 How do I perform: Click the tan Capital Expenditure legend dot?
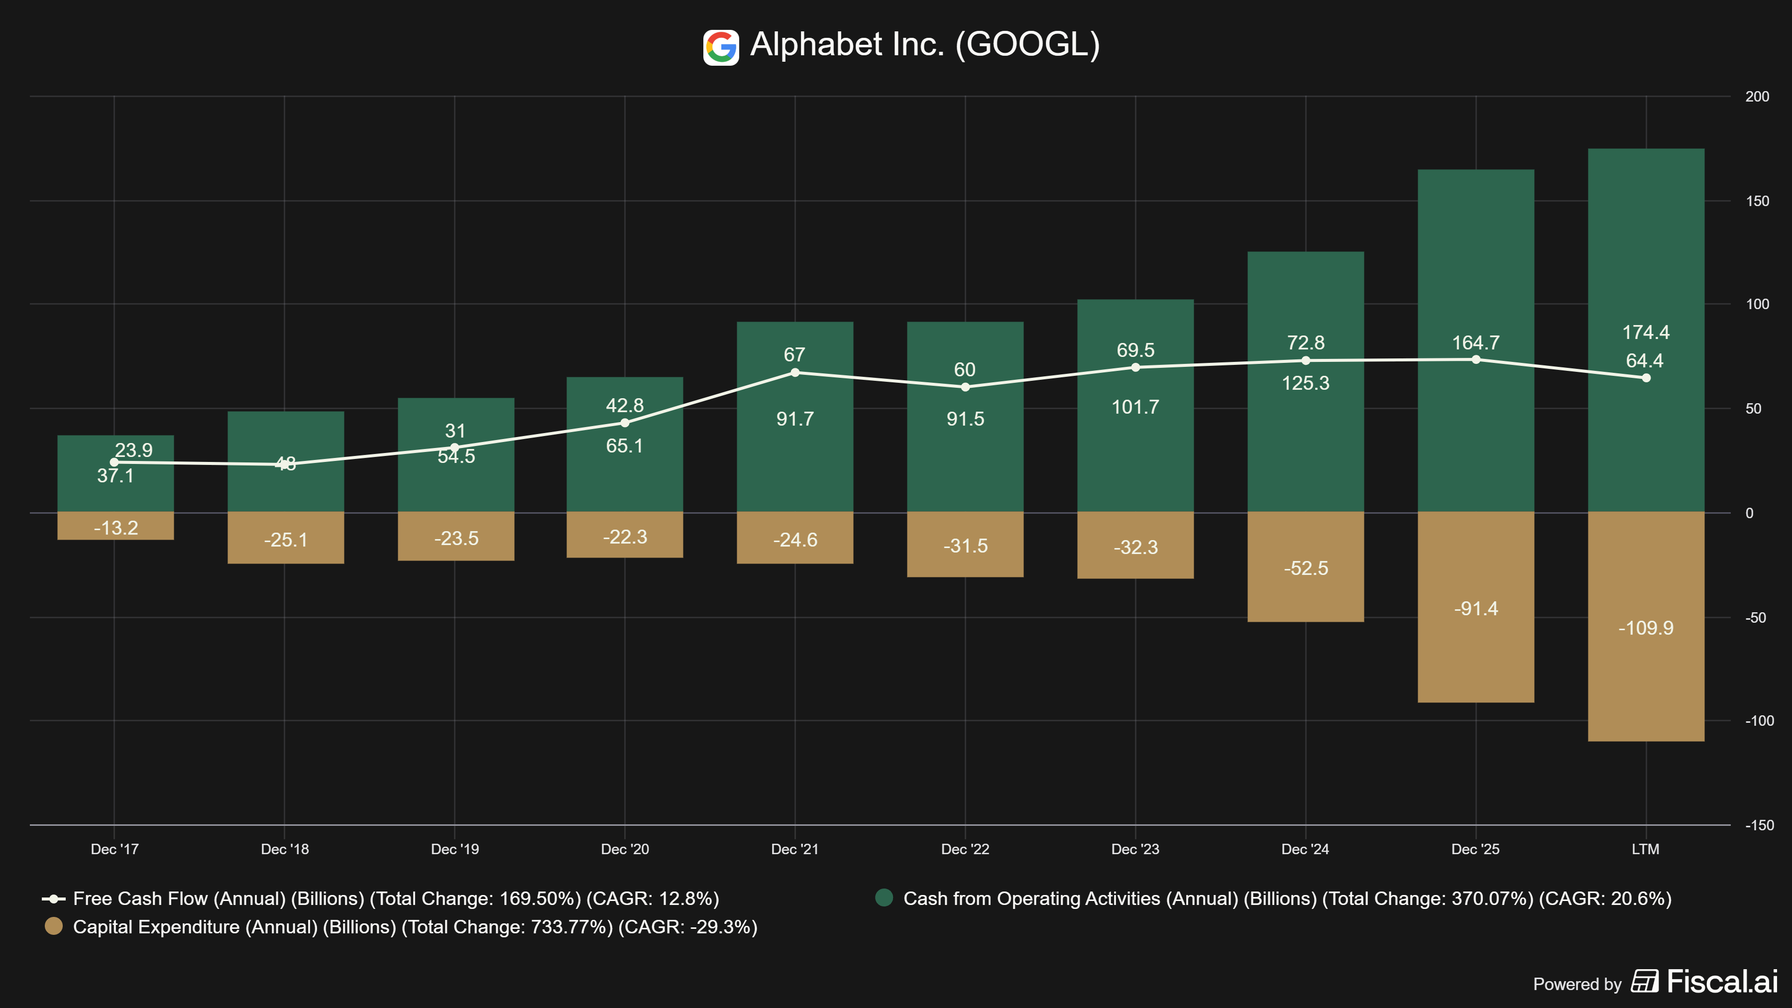[x=54, y=926]
